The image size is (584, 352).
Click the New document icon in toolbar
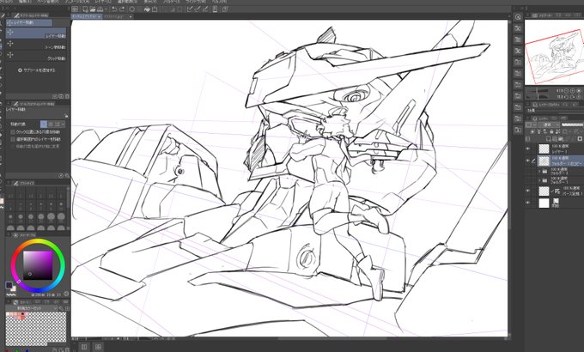[x=85, y=9]
